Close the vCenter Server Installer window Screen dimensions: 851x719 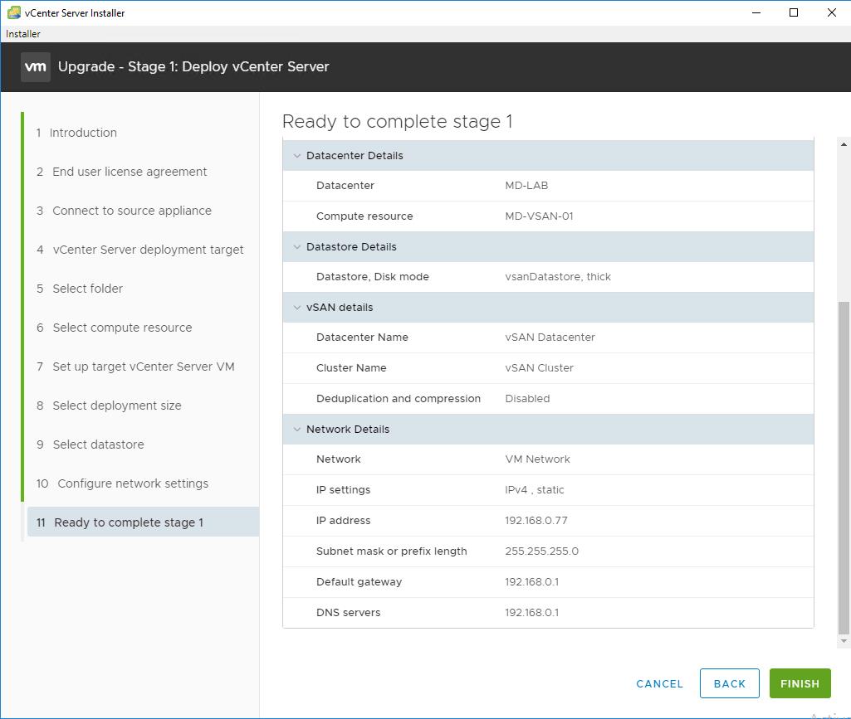(831, 12)
